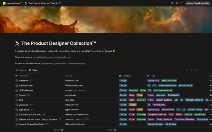Open the Category column header menu
The image size is (212, 132).
coord(127,76)
